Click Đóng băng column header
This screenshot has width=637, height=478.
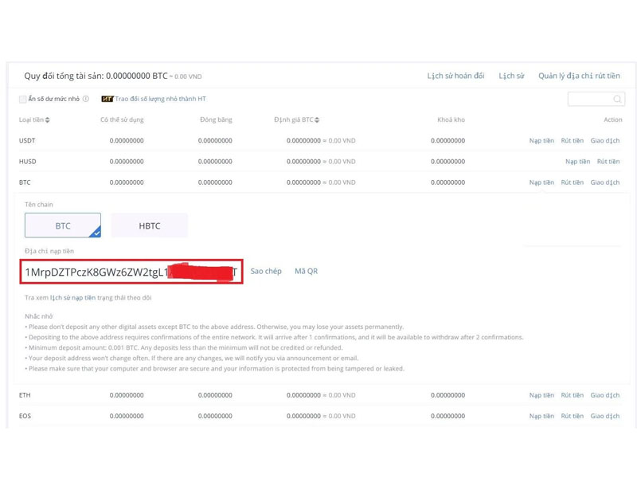[x=216, y=120]
